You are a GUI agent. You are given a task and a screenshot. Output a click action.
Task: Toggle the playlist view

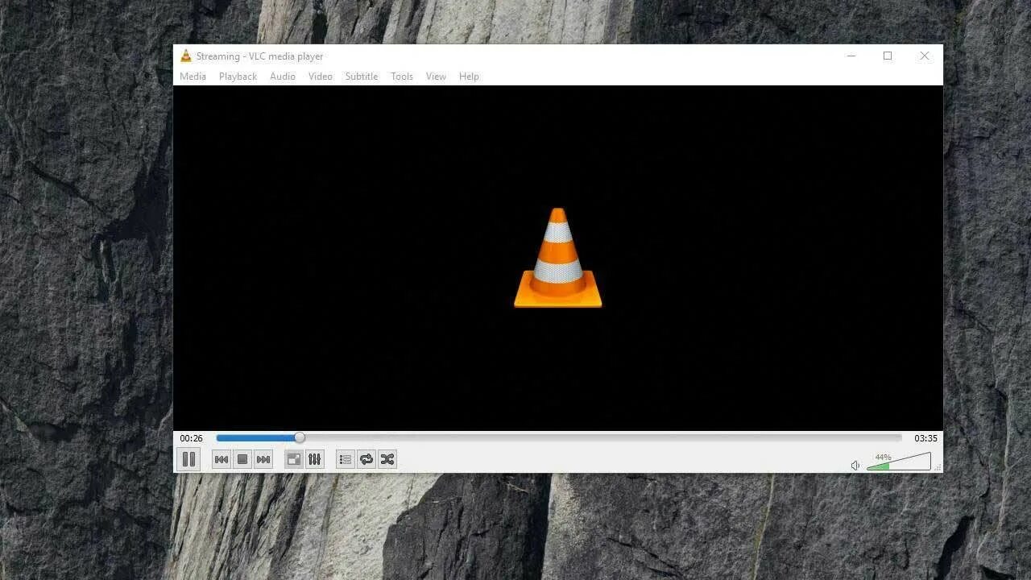click(x=346, y=459)
